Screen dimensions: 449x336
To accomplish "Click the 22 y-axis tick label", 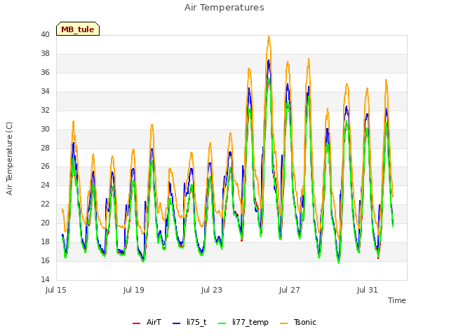I will point(45,204).
